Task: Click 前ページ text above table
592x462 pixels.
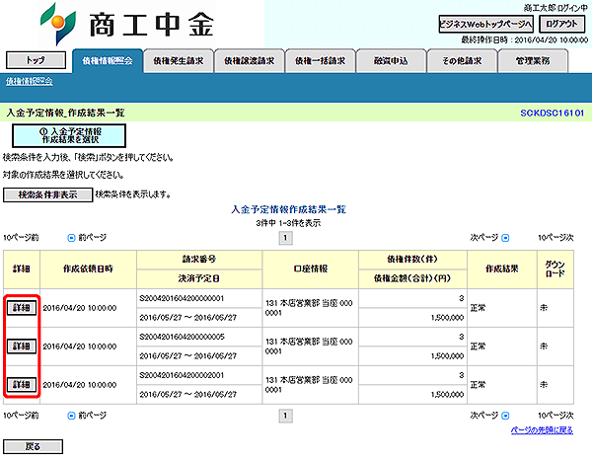Action: [x=92, y=238]
